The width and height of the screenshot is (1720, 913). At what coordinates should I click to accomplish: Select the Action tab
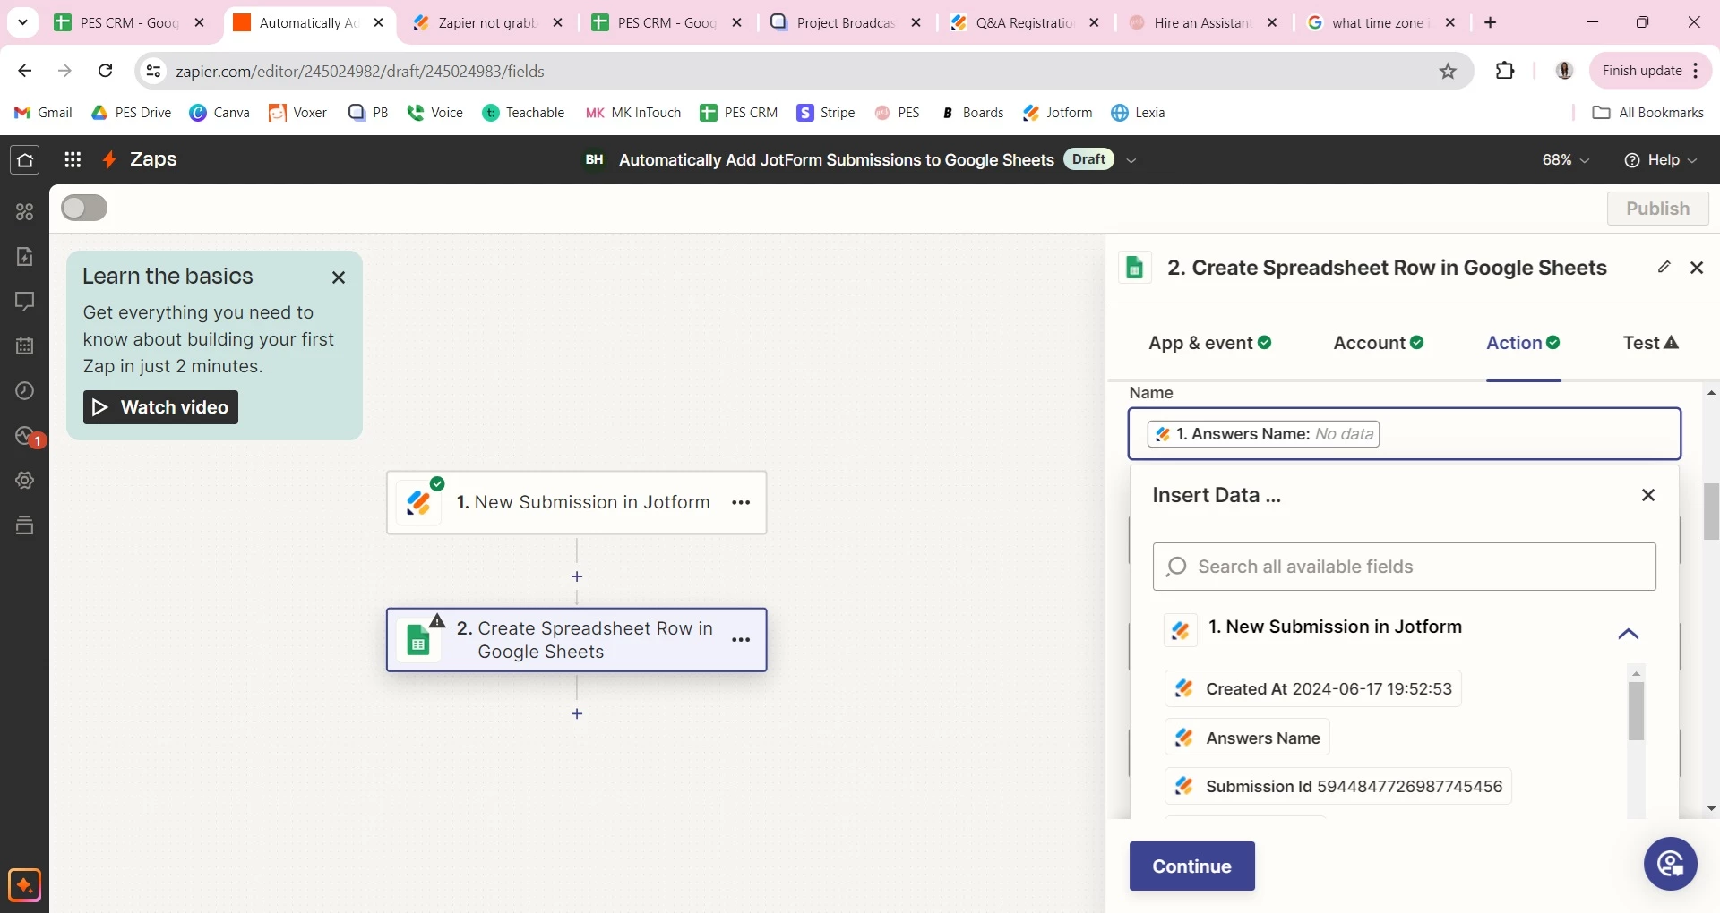tap(1523, 343)
